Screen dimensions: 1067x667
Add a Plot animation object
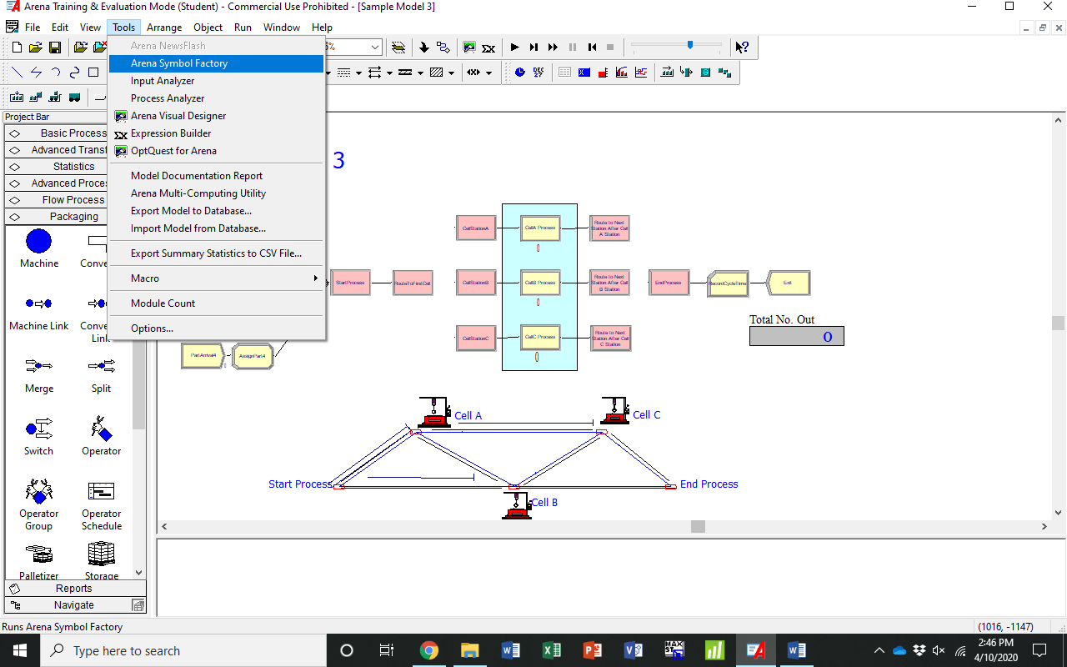click(x=641, y=73)
